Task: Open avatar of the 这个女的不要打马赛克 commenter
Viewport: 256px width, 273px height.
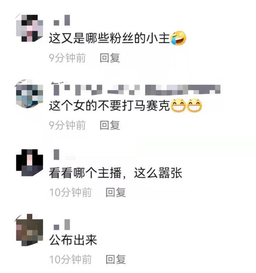Action: click(x=29, y=95)
